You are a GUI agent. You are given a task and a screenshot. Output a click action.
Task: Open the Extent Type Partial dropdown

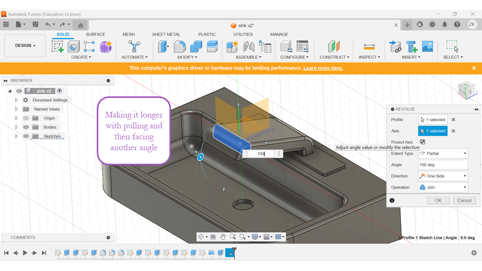click(x=443, y=154)
